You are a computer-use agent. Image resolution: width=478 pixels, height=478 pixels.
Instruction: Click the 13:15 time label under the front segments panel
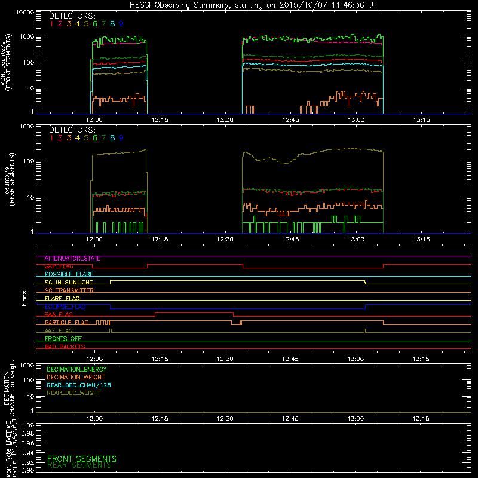pos(422,120)
